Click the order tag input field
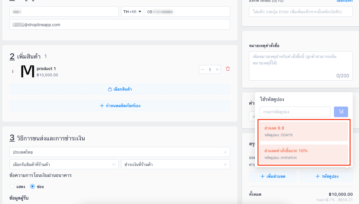The width and height of the screenshot is (359, 204). (301, 12)
